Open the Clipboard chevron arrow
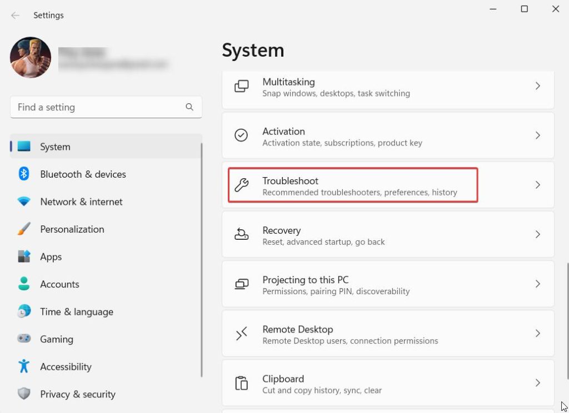Image resolution: width=569 pixels, height=413 pixels. point(537,383)
